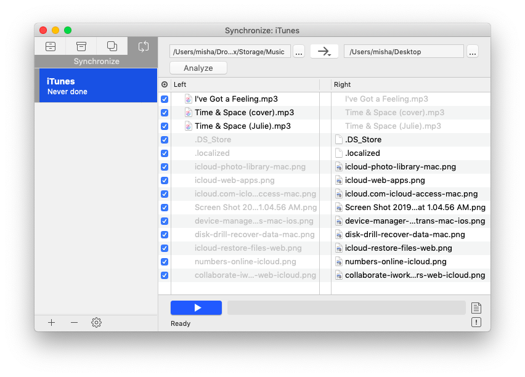Click icloud.com-icloud-access-mac.png image icon

coord(339,194)
